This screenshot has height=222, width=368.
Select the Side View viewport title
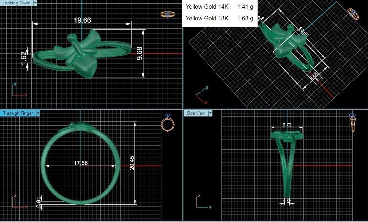pyautogui.click(x=196, y=113)
